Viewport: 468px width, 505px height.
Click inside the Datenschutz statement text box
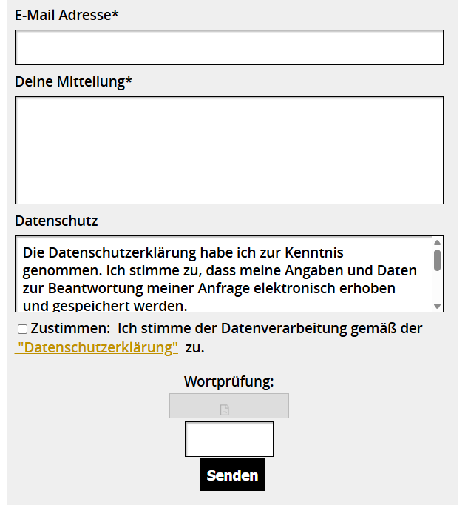(222, 274)
